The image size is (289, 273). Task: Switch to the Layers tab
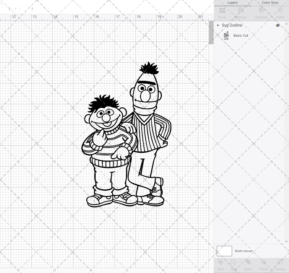pos(232,3)
